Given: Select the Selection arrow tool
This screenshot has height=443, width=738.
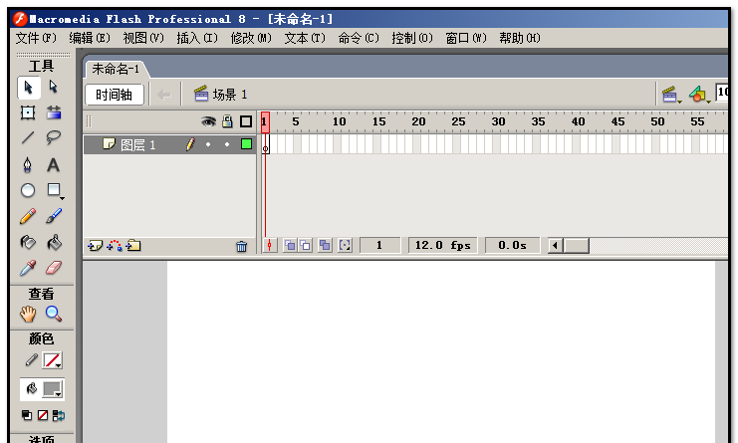Looking at the screenshot, I should click(28, 88).
